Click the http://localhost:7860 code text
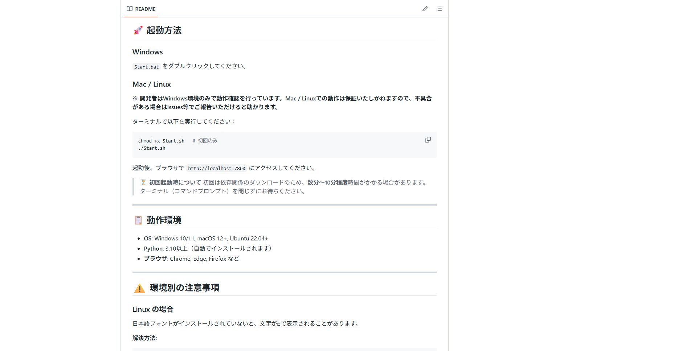This screenshot has width=682, height=351. (x=217, y=168)
